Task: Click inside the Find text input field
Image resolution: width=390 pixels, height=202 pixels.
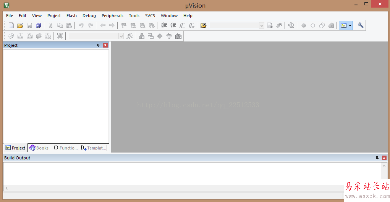Action: (x=234, y=25)
